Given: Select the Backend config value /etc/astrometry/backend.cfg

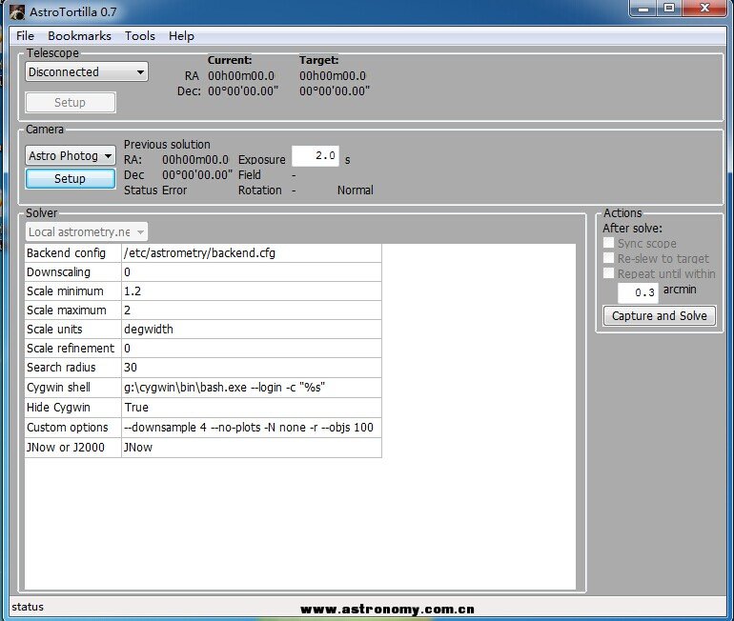Looking at the screenshot, I should click(x=252, y=253).
